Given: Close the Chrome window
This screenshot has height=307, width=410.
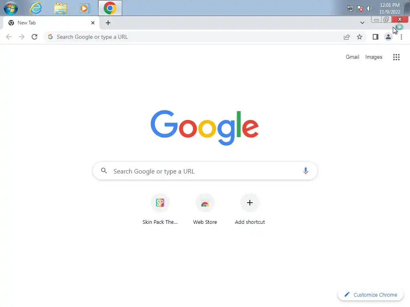Looking at the screenshot, I should pyautogui.click(x=400, y=20).
